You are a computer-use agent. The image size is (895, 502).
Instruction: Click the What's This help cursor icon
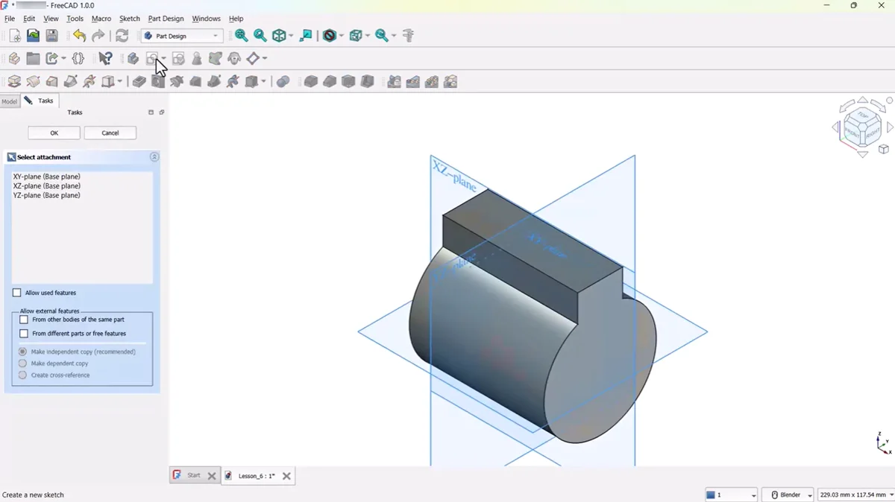click(105, 58)
